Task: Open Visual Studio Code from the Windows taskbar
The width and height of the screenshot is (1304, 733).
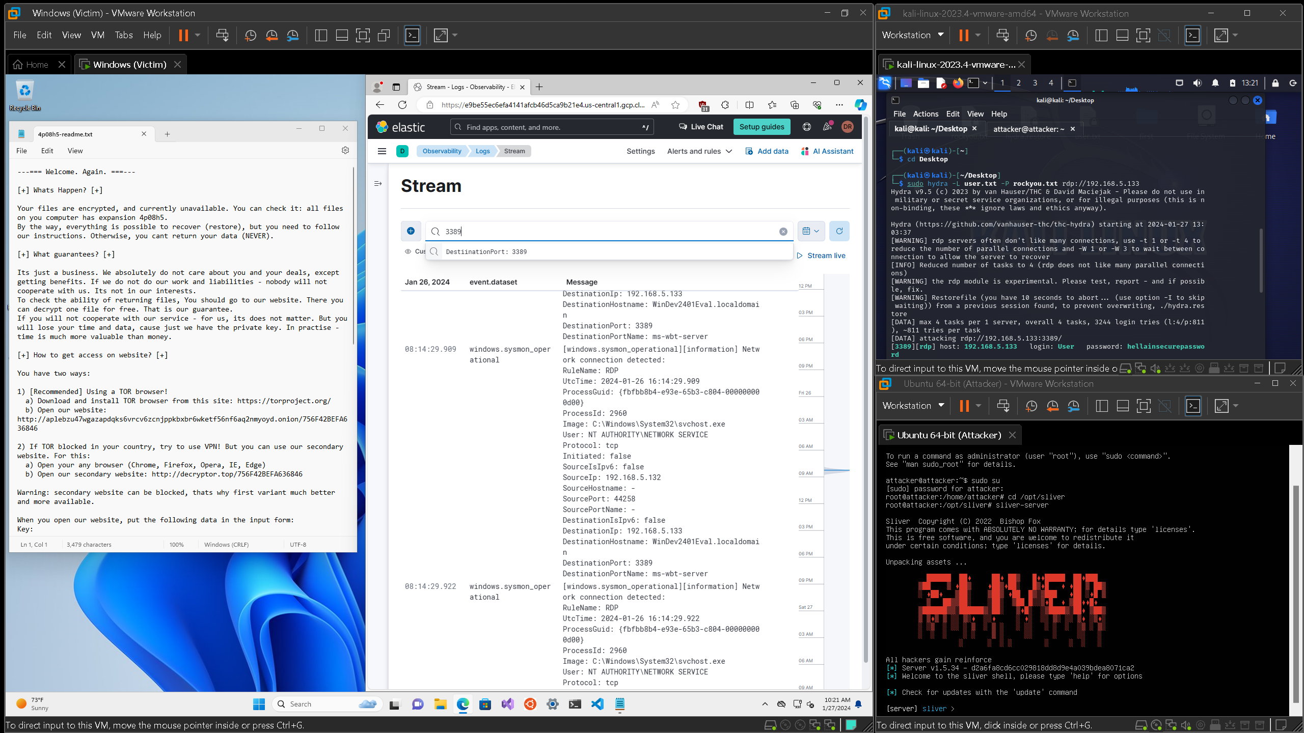Action: tap(597, 704)
